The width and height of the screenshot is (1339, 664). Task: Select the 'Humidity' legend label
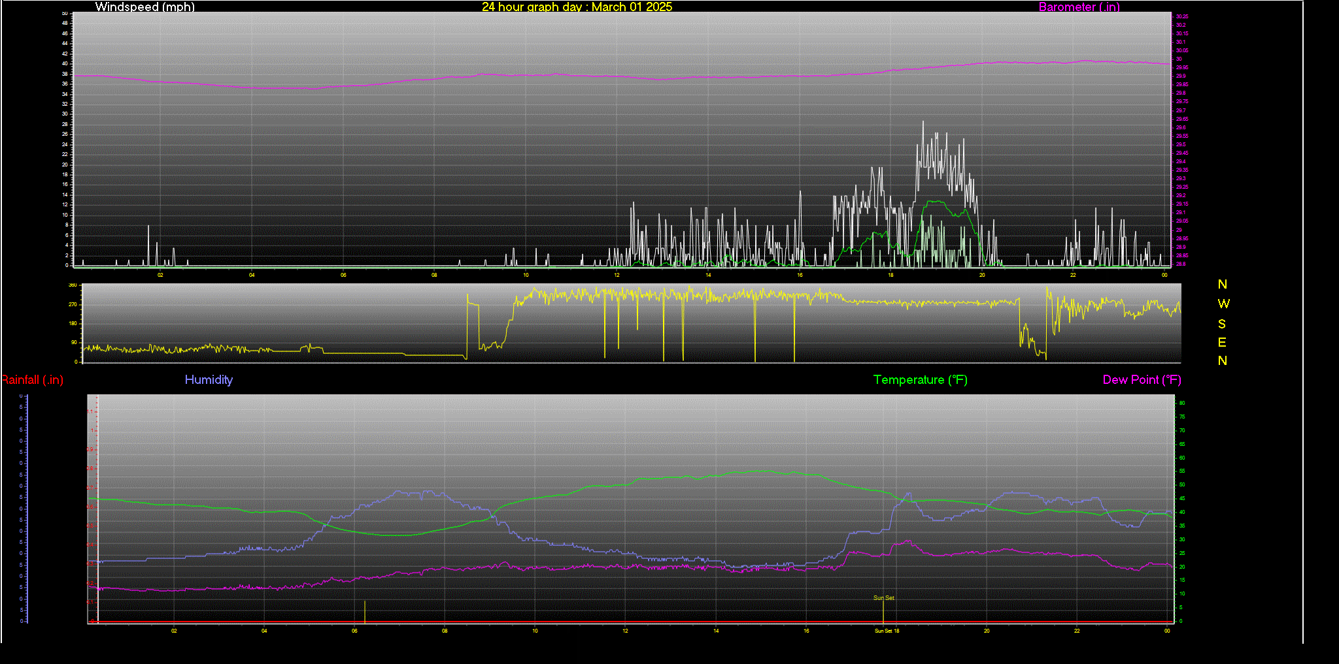click(x=209, y=379)
